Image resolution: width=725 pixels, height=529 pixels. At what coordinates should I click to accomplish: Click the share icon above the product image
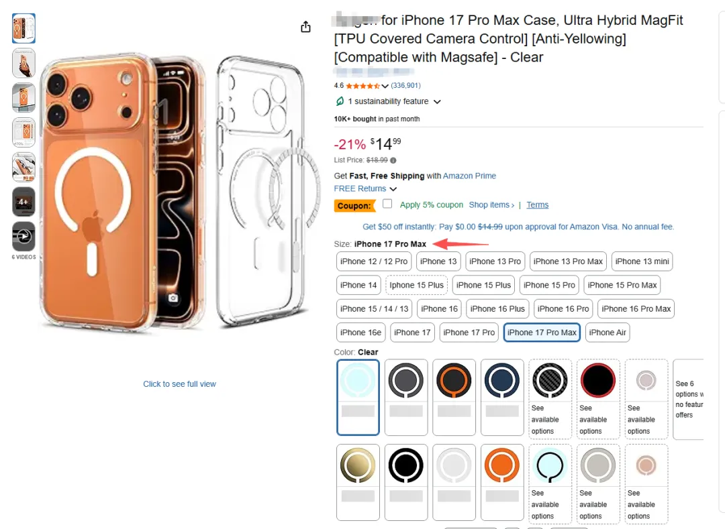(x=305, y=27)
